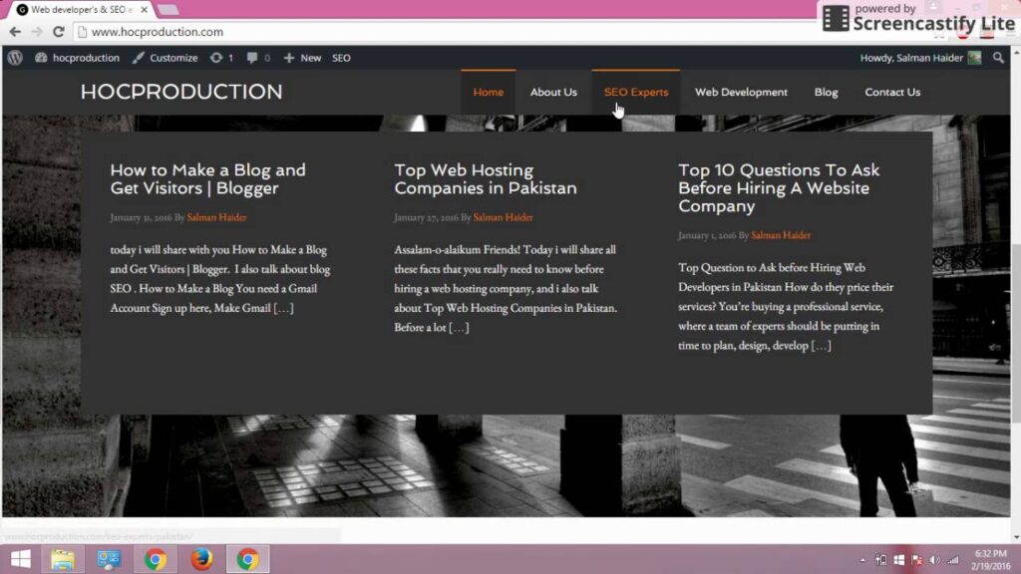The width and height of the screenshot is (1021, 574).
Task: Open the control panel taskbar icon
Action: [109, 559]
